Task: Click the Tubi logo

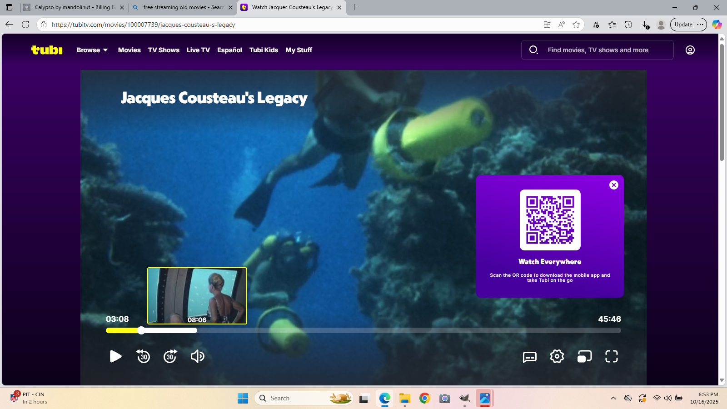Action: 47,50
